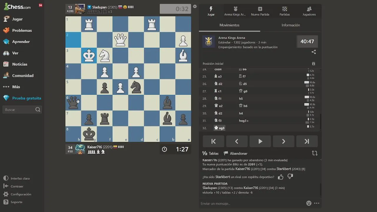377x212 pixels.
Task: Click the thumbs down icon
Action: [x=290, y=177]
